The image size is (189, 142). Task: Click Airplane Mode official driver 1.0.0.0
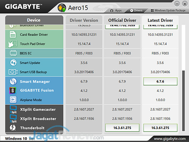(x=122, y=100)
